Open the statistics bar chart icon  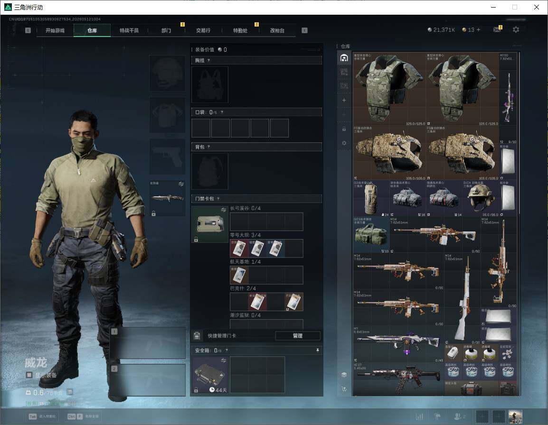click(x=419, y=416)
